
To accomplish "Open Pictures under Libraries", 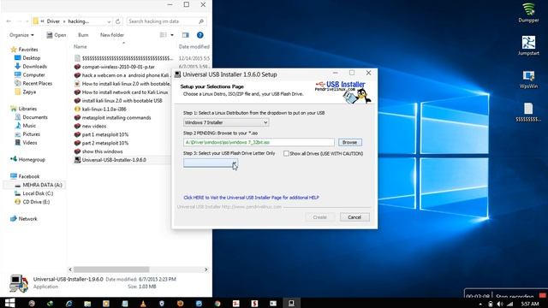I will (32, 134).
